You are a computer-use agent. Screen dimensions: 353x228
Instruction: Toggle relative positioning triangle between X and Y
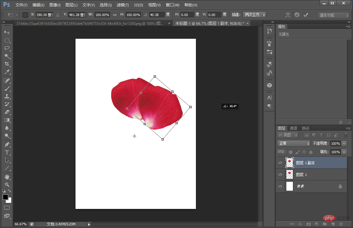[58, 15]
